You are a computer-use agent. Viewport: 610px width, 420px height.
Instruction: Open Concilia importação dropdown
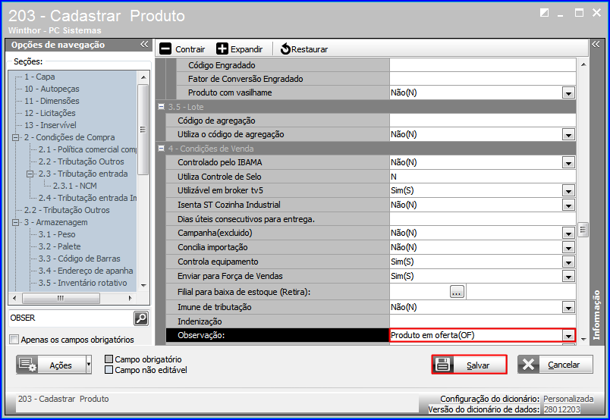click(568, 248)
